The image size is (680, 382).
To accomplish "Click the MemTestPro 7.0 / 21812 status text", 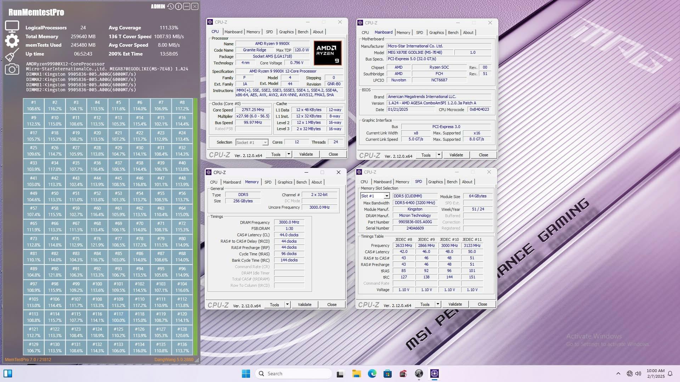I will [28, 360].
